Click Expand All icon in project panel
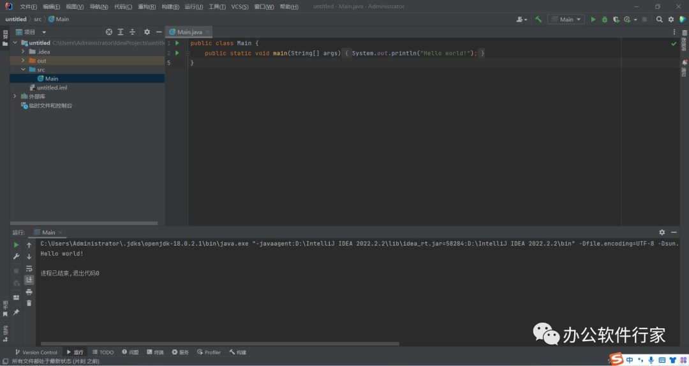The width and height of the screenshot is (689, 366). click(121, 32)
